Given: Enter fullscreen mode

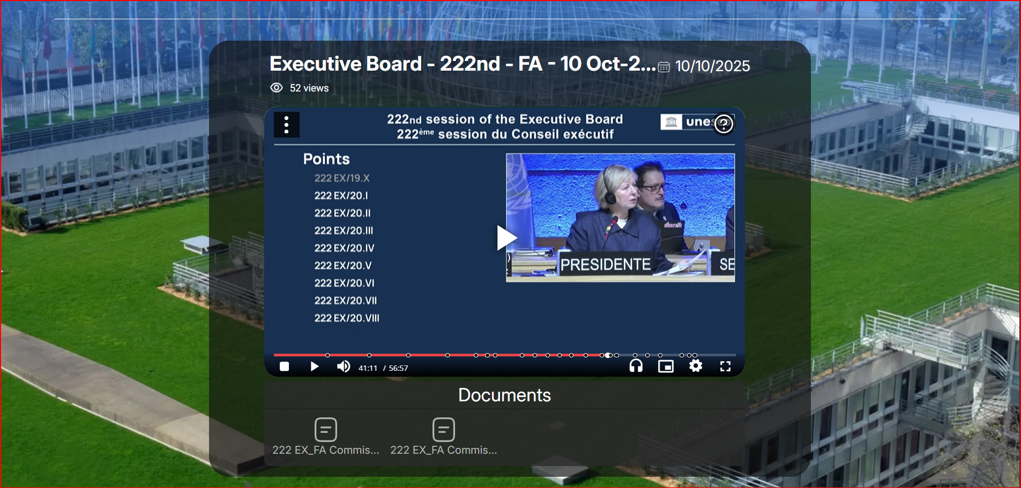Looking at the screenshot, I should pos(725,367).
